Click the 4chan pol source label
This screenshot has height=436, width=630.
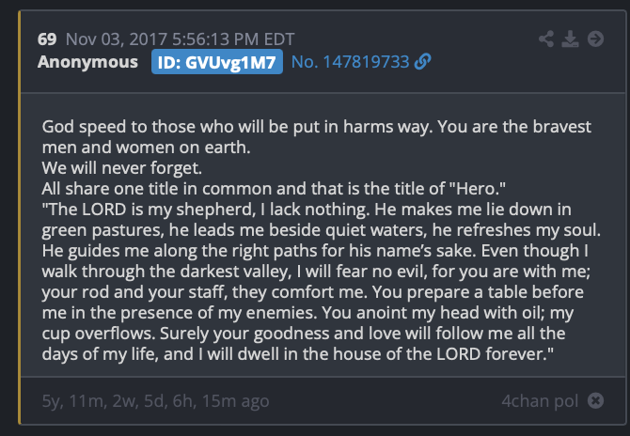[540, 401]
